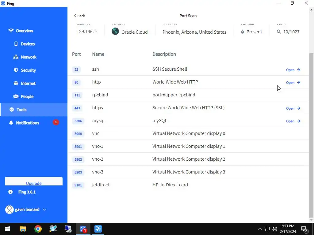314x235 pixels.
Task: Go to the Security section
Action: point(28,70)
